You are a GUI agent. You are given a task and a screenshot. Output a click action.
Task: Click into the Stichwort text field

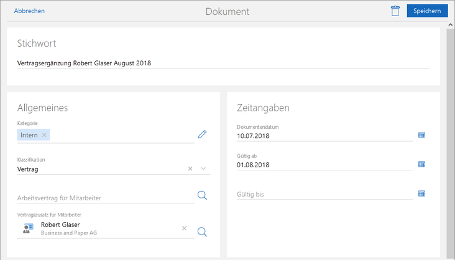tap(223, 63)
